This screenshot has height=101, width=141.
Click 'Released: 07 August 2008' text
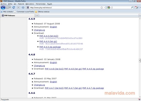[47, 24]
